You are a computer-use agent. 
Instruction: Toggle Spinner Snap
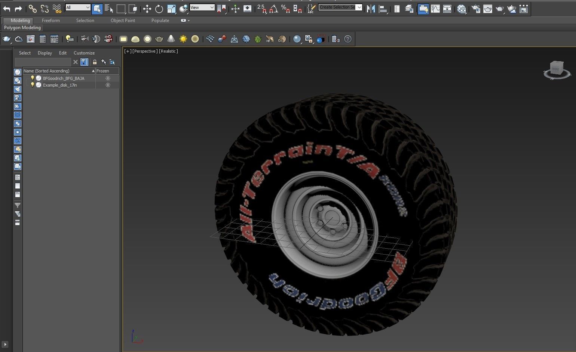click(x=298, y=9)
